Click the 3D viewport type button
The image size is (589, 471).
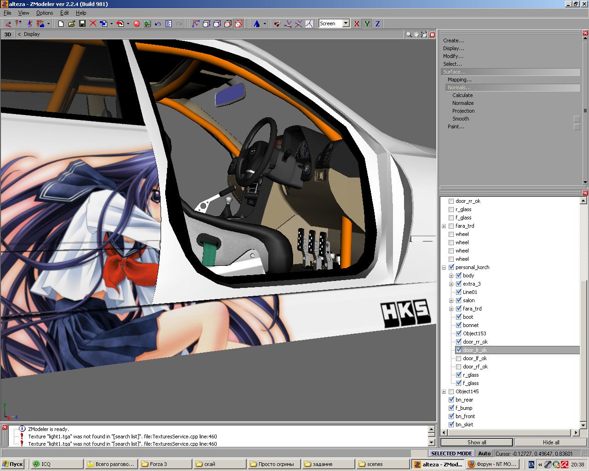(8, 34)
